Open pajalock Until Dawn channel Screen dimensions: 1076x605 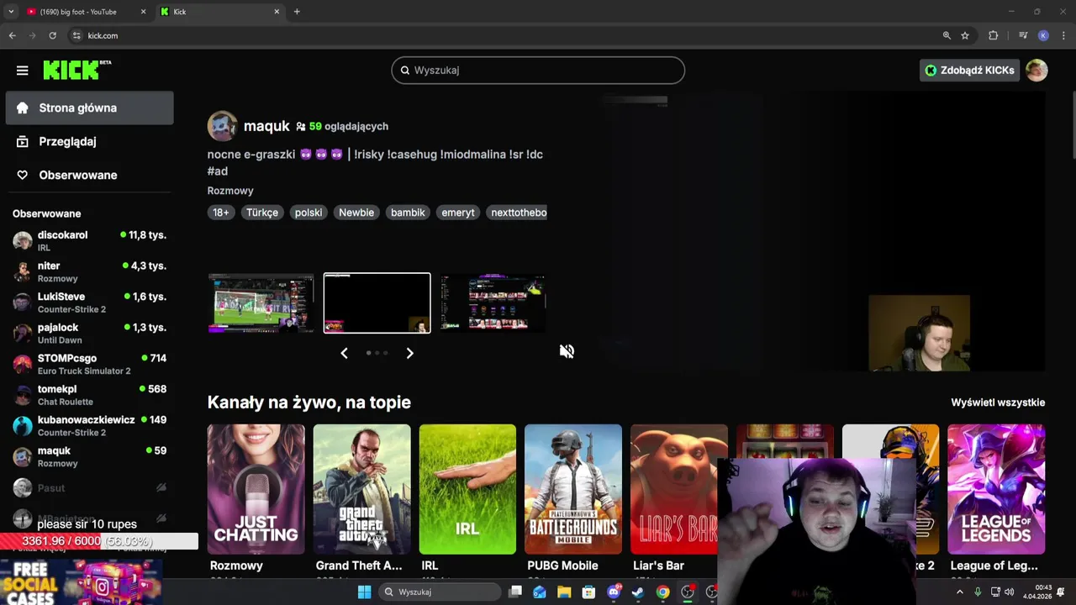(89, 333)
